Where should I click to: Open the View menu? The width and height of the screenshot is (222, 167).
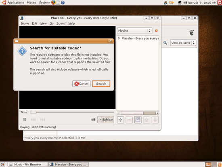coord(43,23)
